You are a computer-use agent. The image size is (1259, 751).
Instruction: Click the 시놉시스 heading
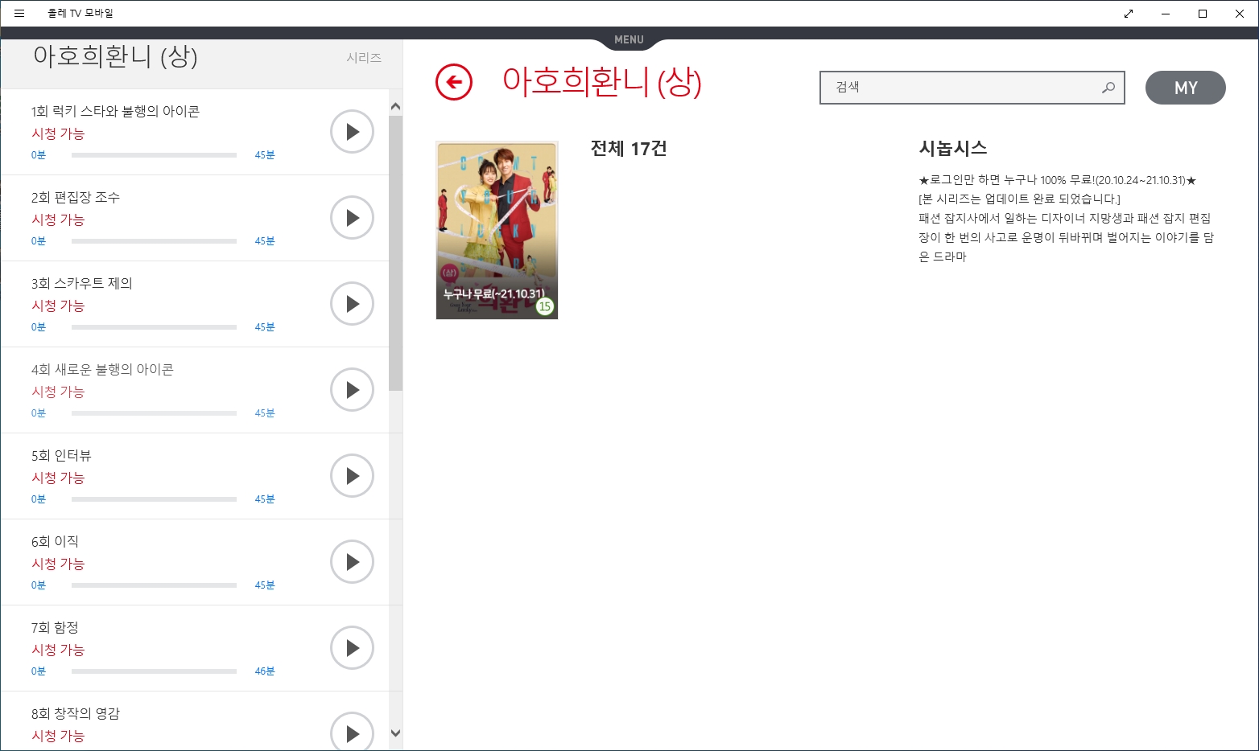click(x=953, y=148)
